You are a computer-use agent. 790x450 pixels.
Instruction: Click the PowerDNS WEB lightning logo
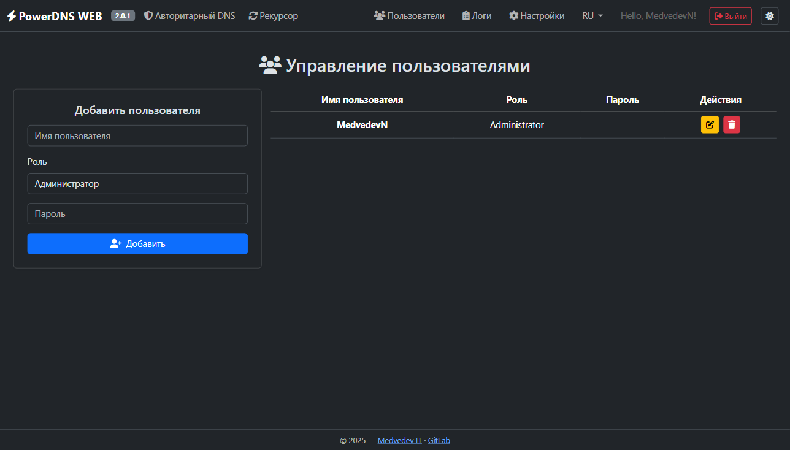coord(12,16)
